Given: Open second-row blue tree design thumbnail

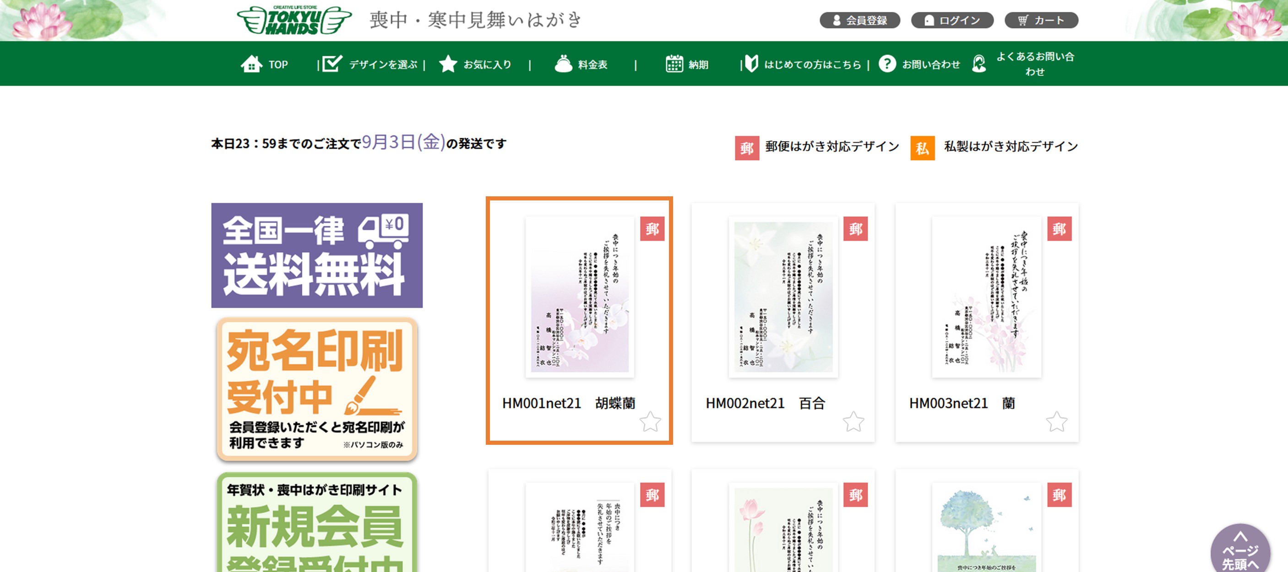Looking at the screenshot, I should pos(987,527).
